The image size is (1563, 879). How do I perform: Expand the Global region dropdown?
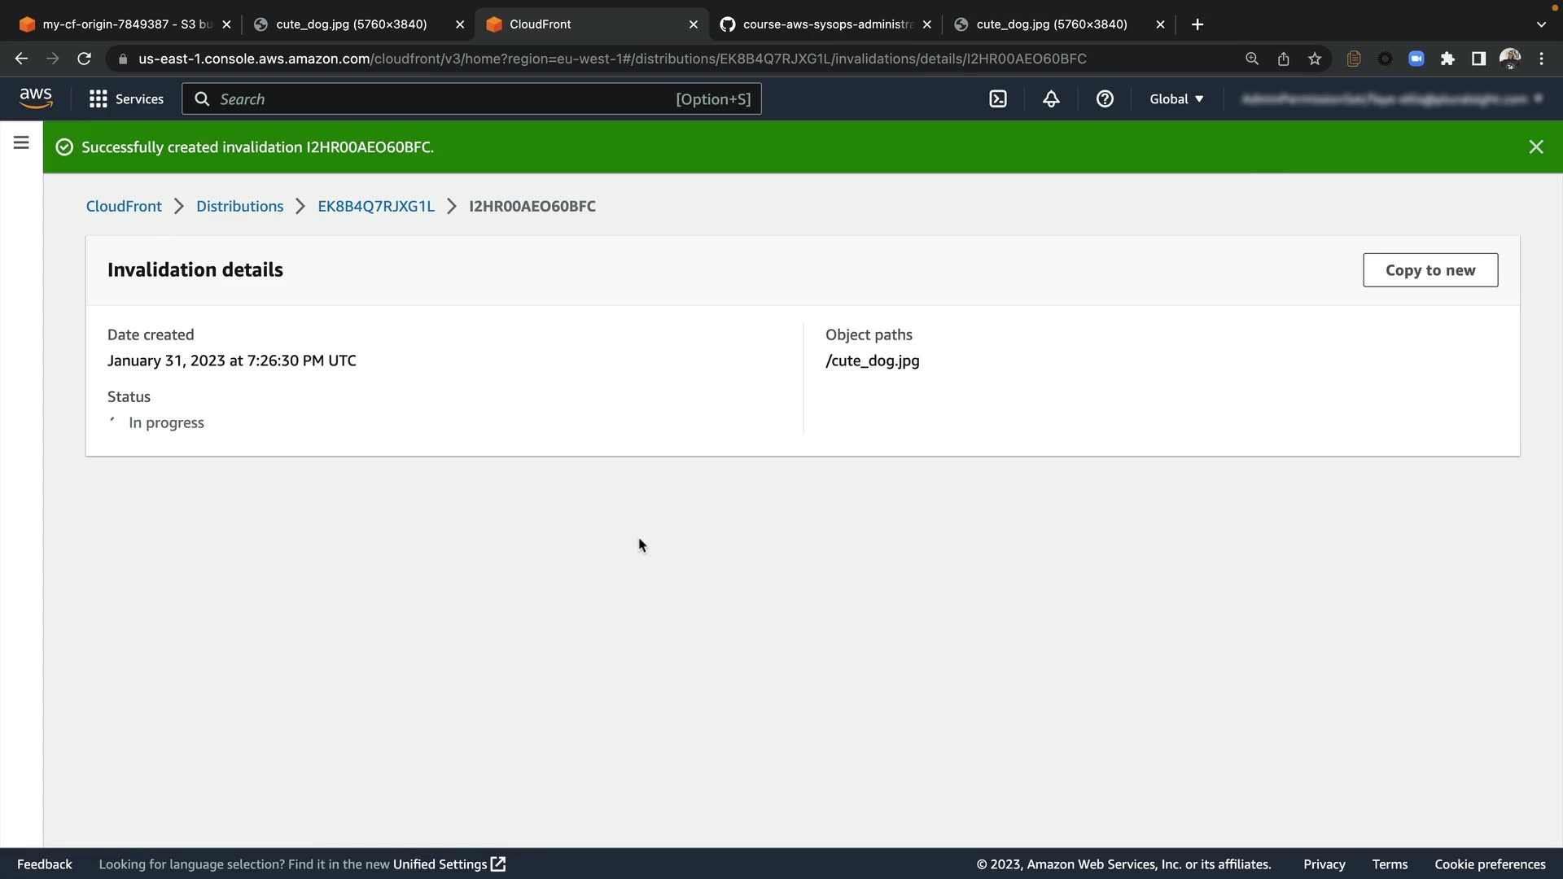[x=1176, y=99]
